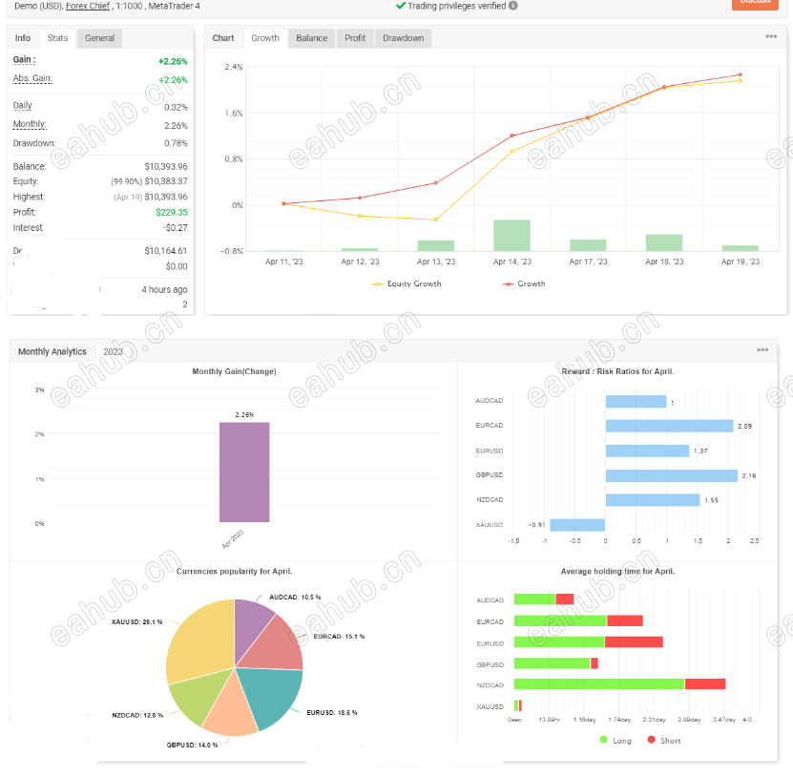Click the NZDCAD long holding time bar
This screenshot has height=777, width=793.
(x=599, y=683)
